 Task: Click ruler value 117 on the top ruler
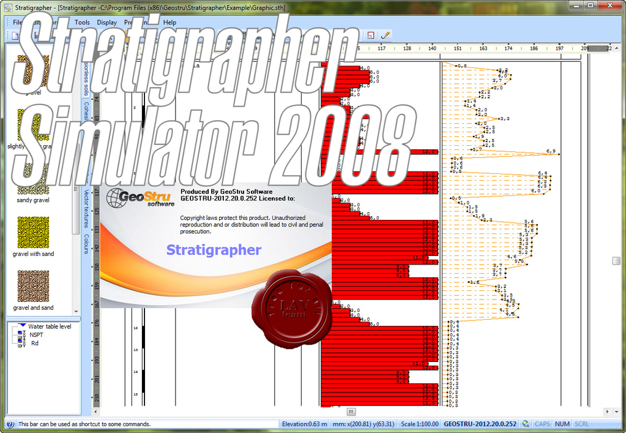point(382,48)
